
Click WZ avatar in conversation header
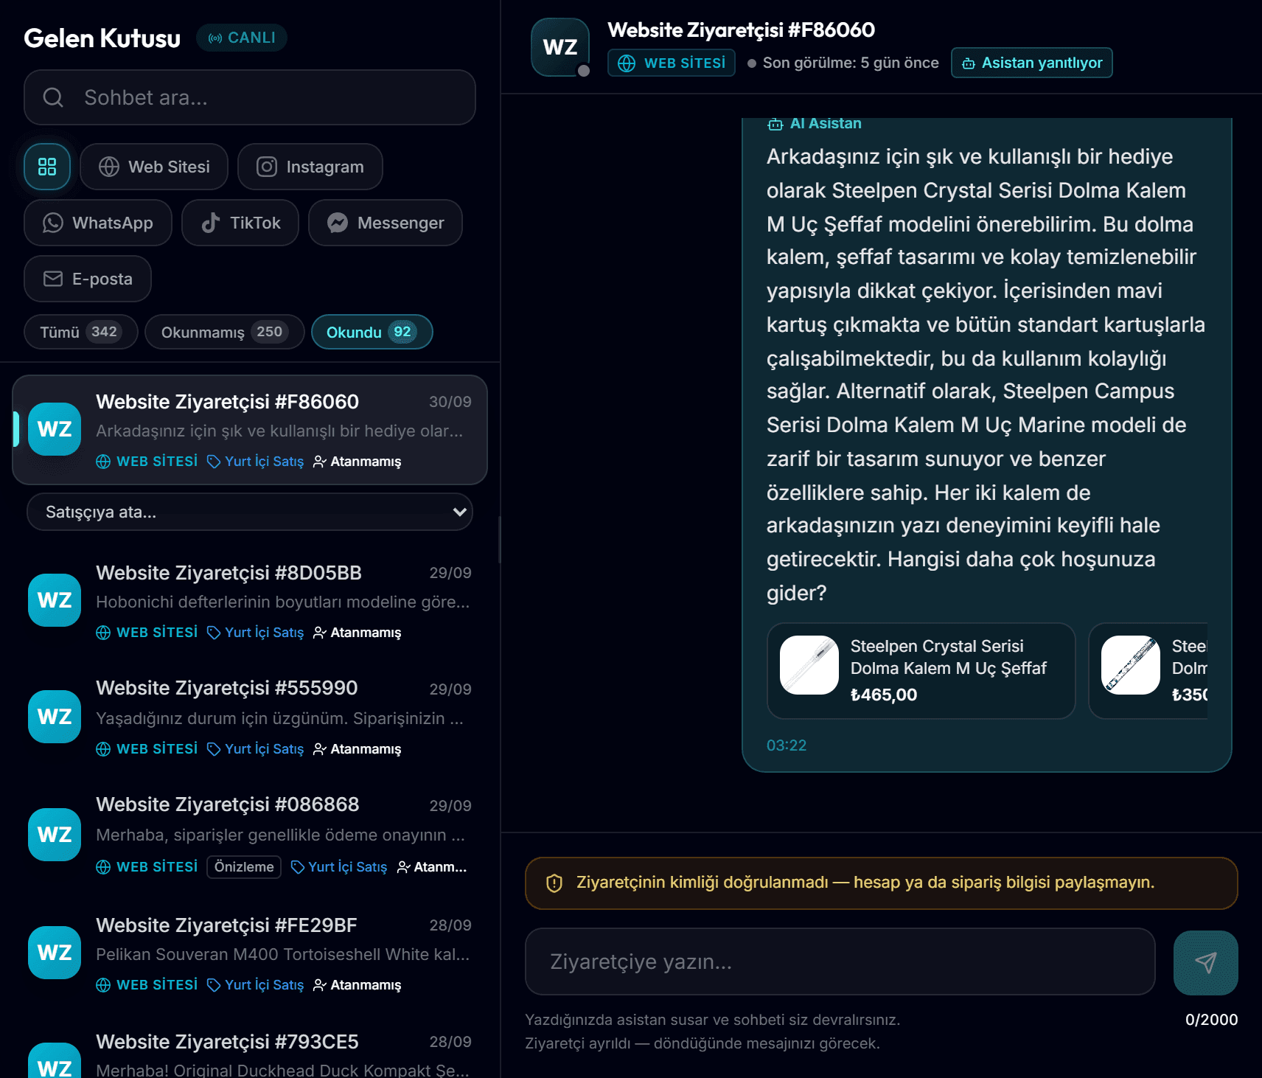[x=560, y=47]
